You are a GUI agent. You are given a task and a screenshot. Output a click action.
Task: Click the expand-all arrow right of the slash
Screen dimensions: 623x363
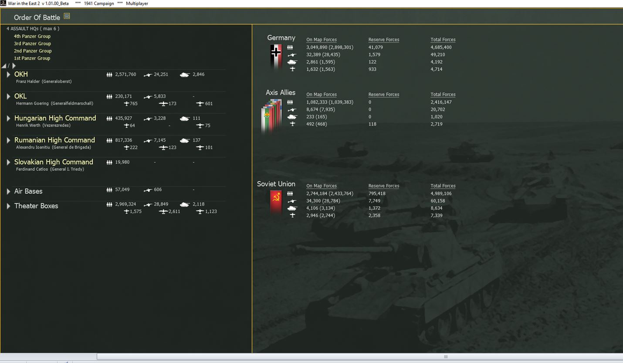tap(14, 66)
